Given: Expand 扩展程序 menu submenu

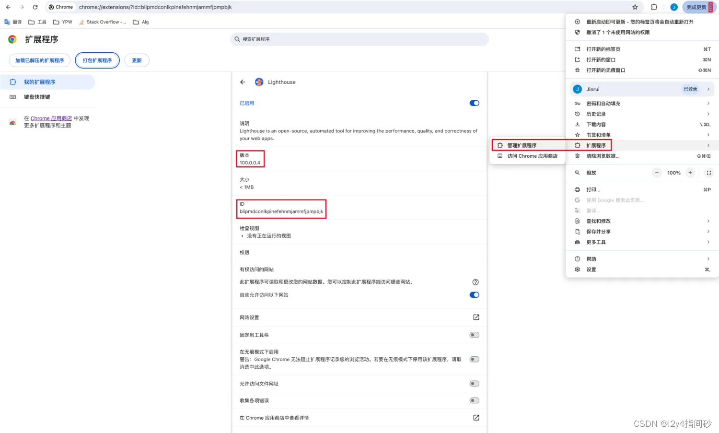Looking at the screenshot, I should [x=642, y=145].
